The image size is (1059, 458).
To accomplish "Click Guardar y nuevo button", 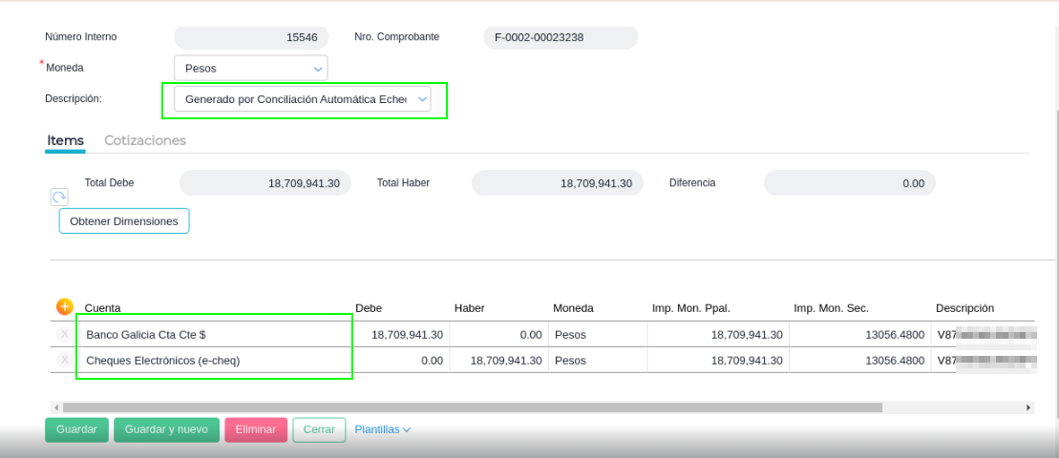I will pos(166,430).
